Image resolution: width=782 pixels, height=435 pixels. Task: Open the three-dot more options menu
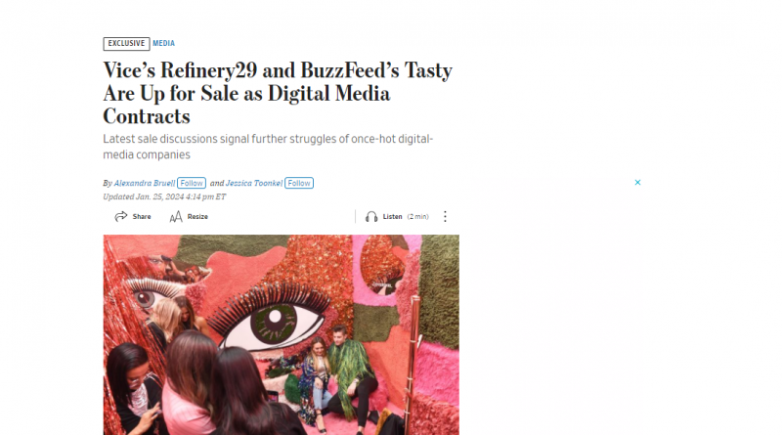click(445, 216)
